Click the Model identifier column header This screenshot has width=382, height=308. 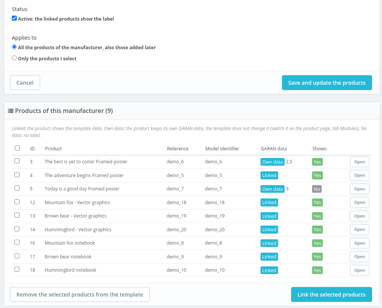(222, 149)
